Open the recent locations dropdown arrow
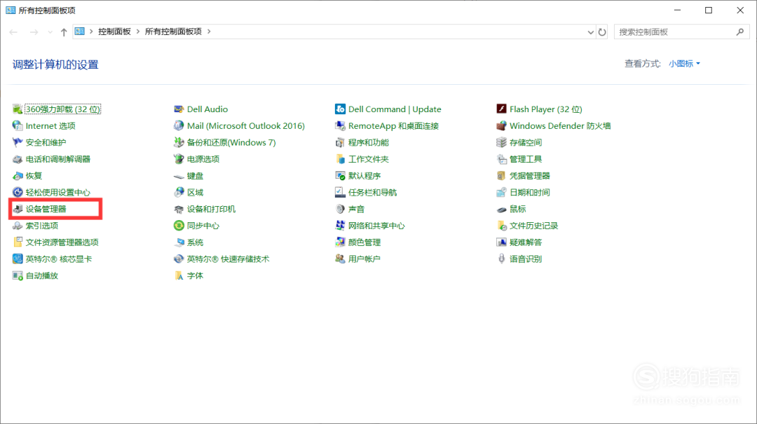The width and height of the screenshot is (757, 424). click(50, 32)
